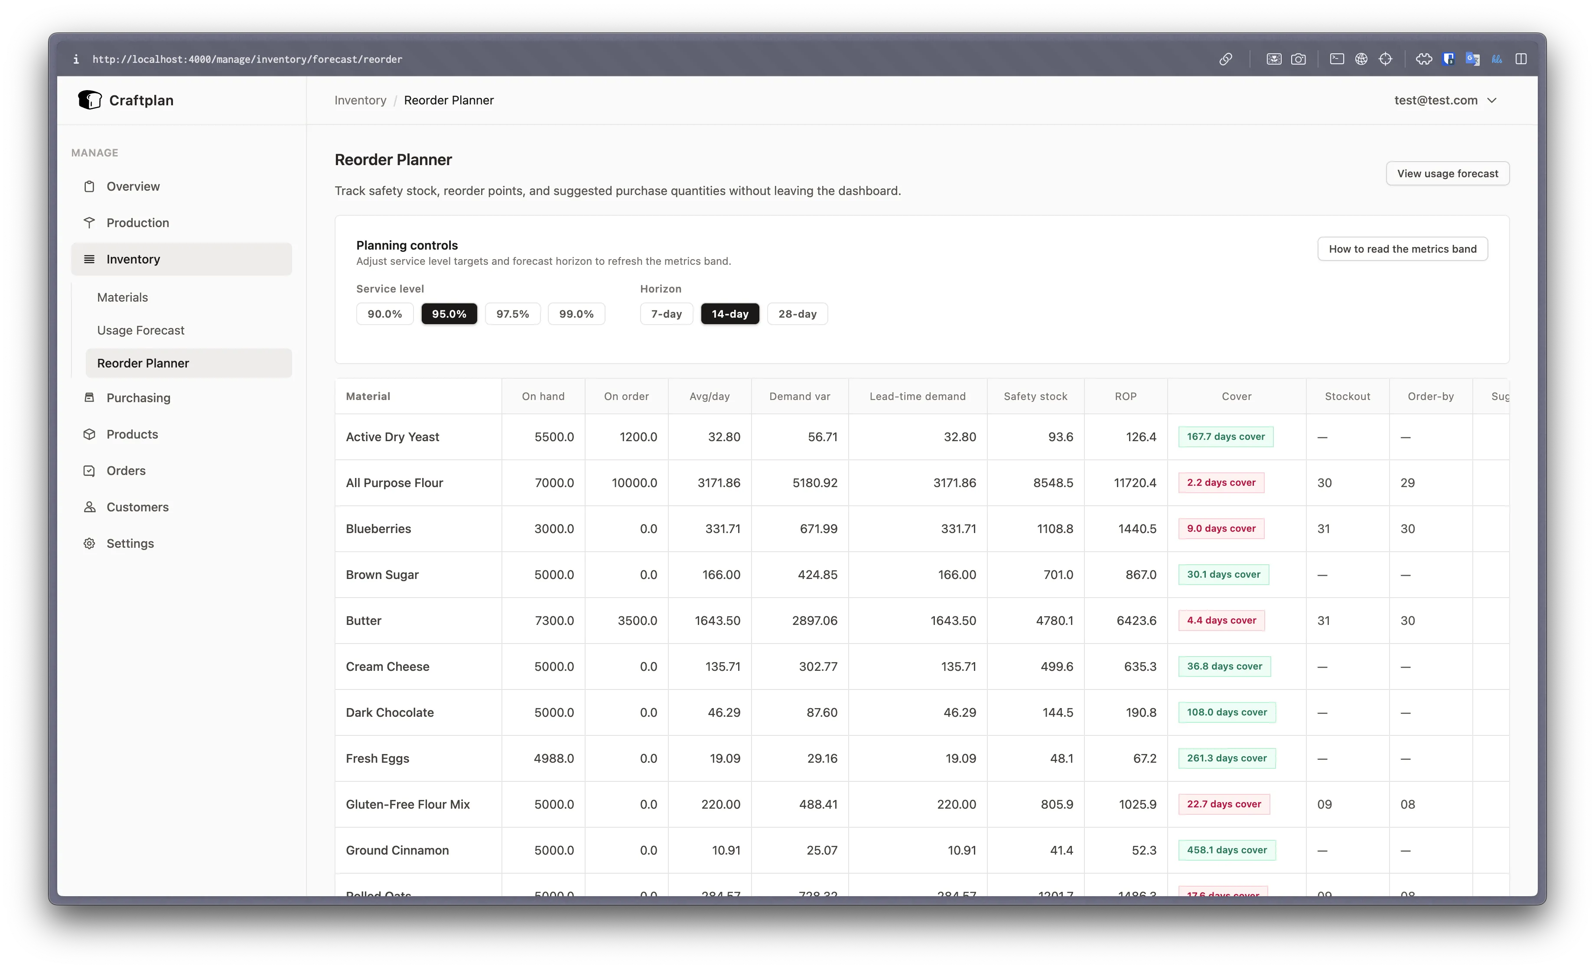Open the terminal console icon
1595x969 pixels.
(x=1337, y=59)
